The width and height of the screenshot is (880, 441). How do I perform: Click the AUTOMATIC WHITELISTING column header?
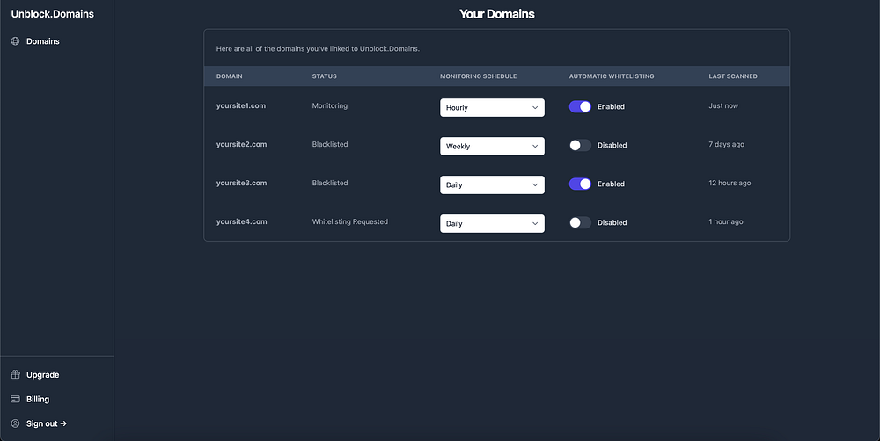click(x=612, y=76)
